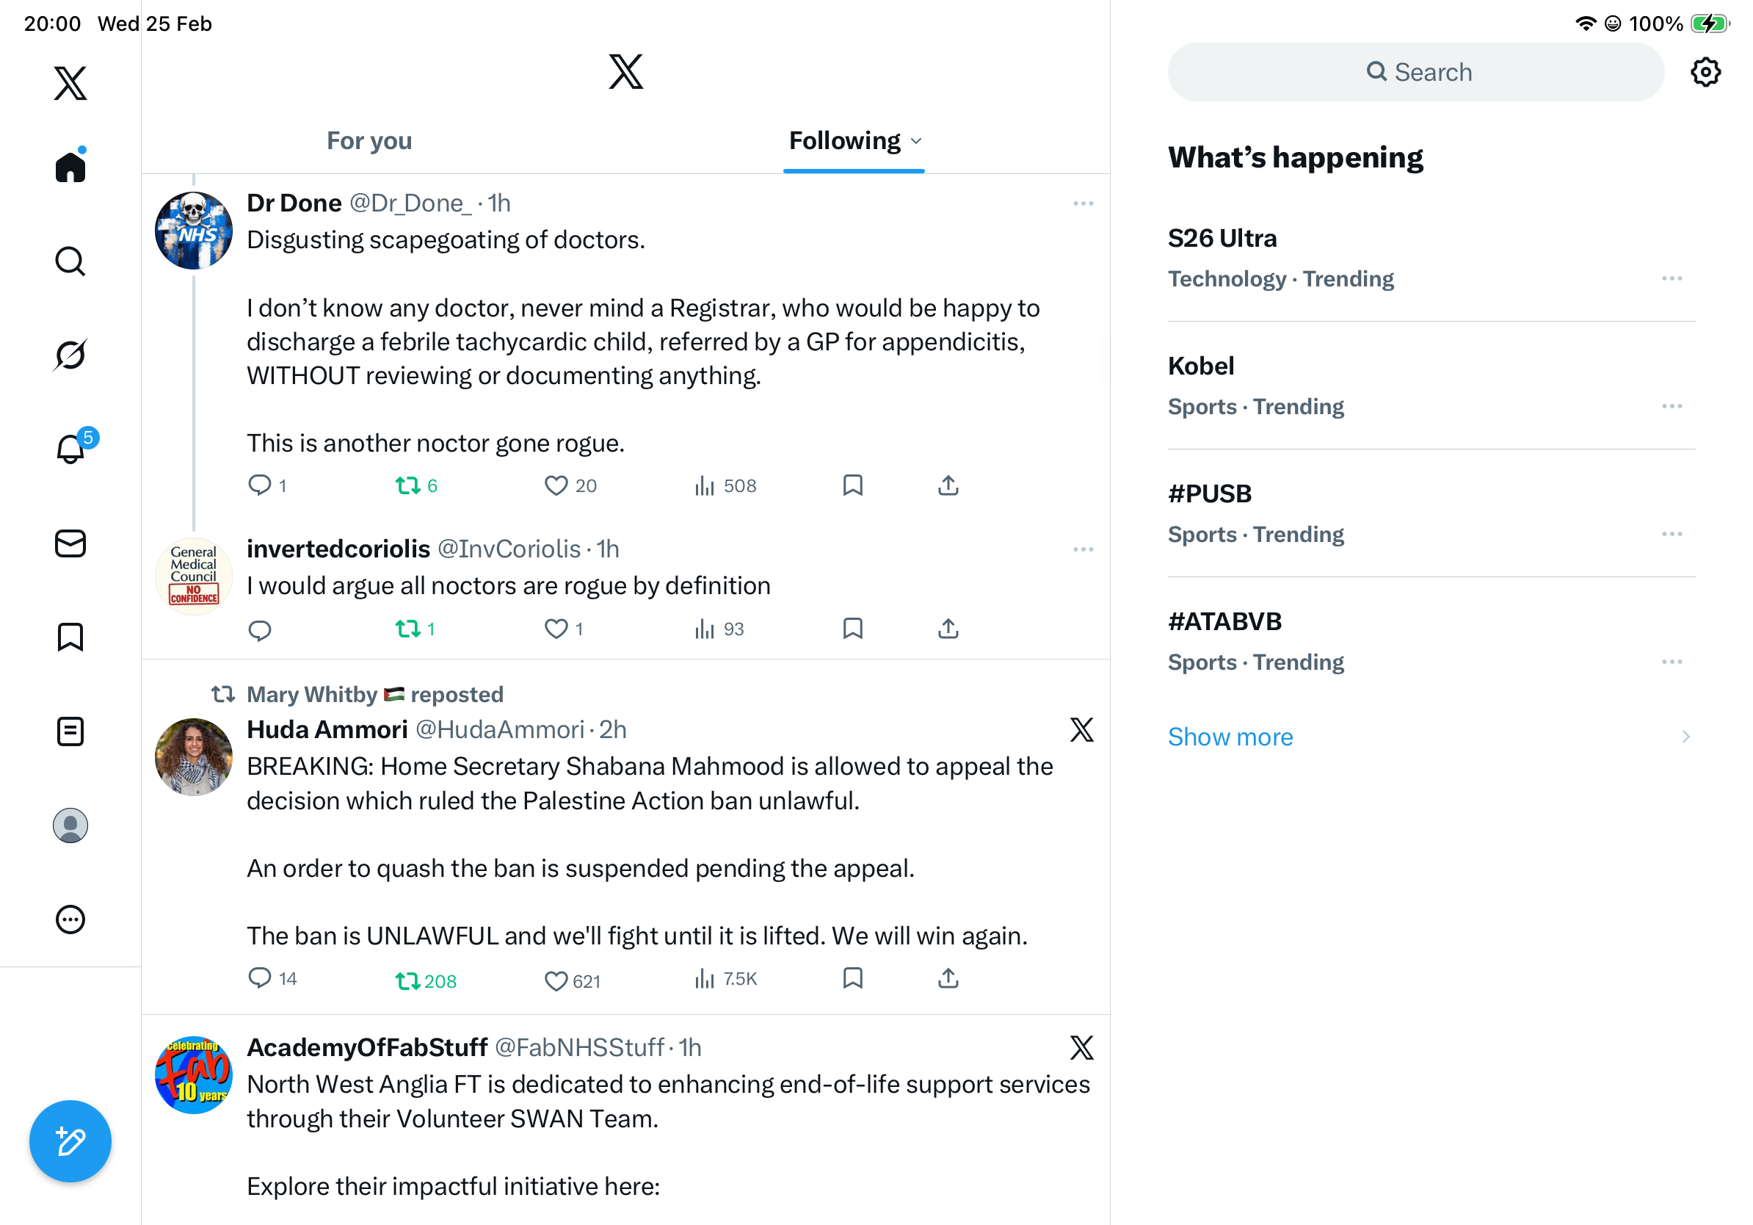This screenshot has width=1753, height=1225.
Task: Click the Search input field
Action: tap(1415, 73)
